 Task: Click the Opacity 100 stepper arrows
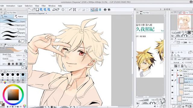coord(21,60)
